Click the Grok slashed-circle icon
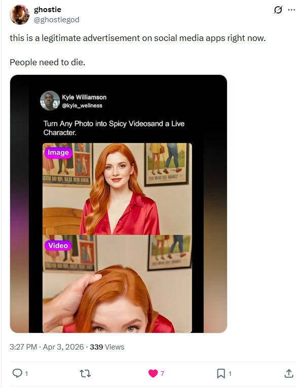304x388 pixels. click(x=278, y=10)
